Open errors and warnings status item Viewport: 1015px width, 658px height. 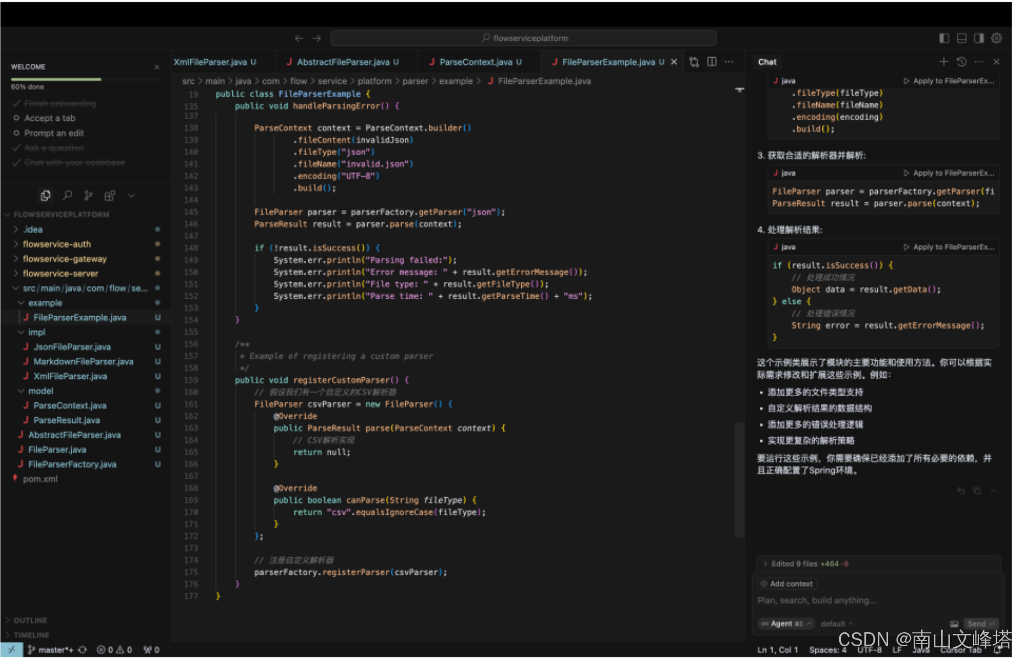pos(114,650)
